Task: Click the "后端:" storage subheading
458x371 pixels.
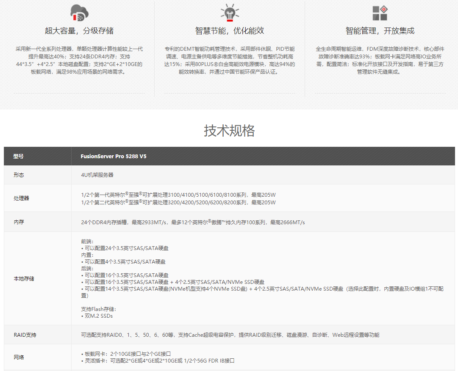Action: click(87, 268)
